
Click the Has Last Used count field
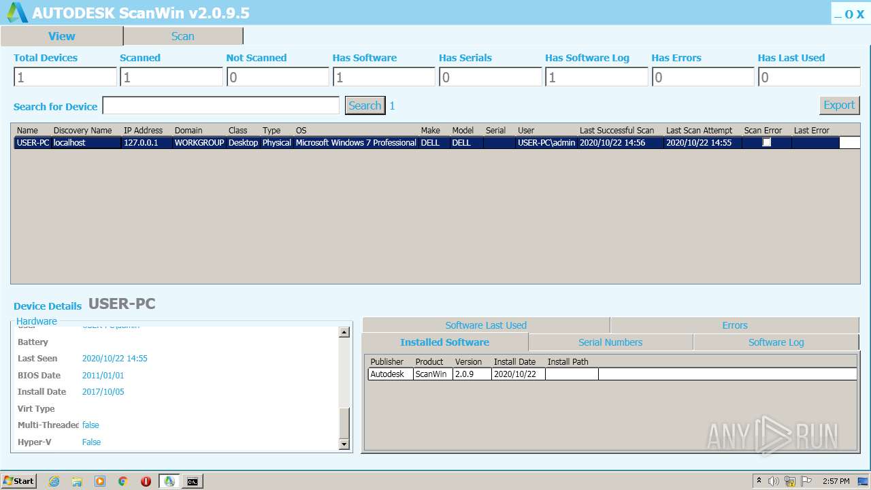tap(809, 77)
